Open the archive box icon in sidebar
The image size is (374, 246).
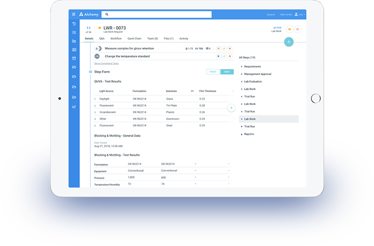(74, 58)
